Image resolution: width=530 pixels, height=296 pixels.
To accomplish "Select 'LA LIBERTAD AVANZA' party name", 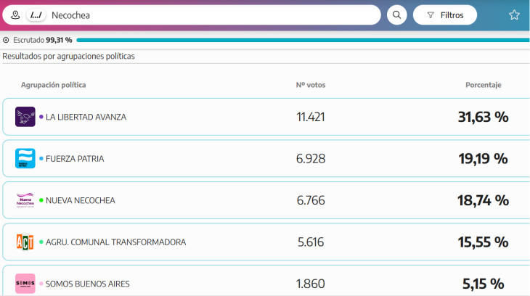I will click(86, 117).
